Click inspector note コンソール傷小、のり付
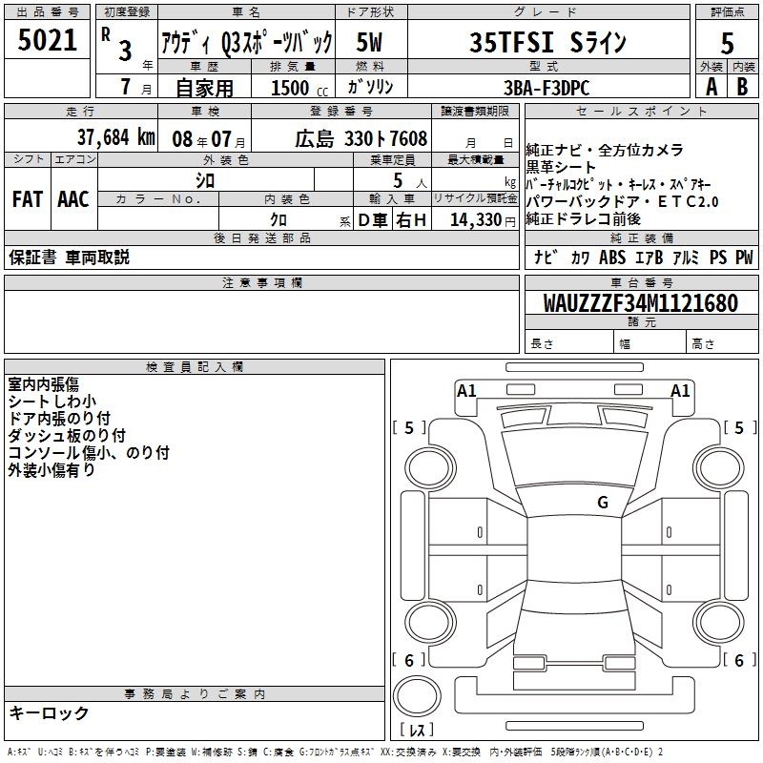 tap(89, 452)
